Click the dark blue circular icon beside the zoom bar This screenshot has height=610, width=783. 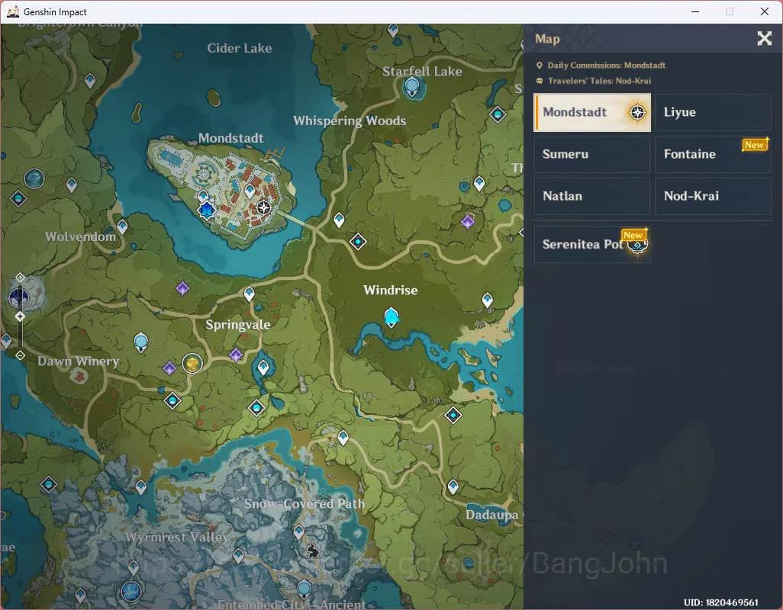click(20, 298)
